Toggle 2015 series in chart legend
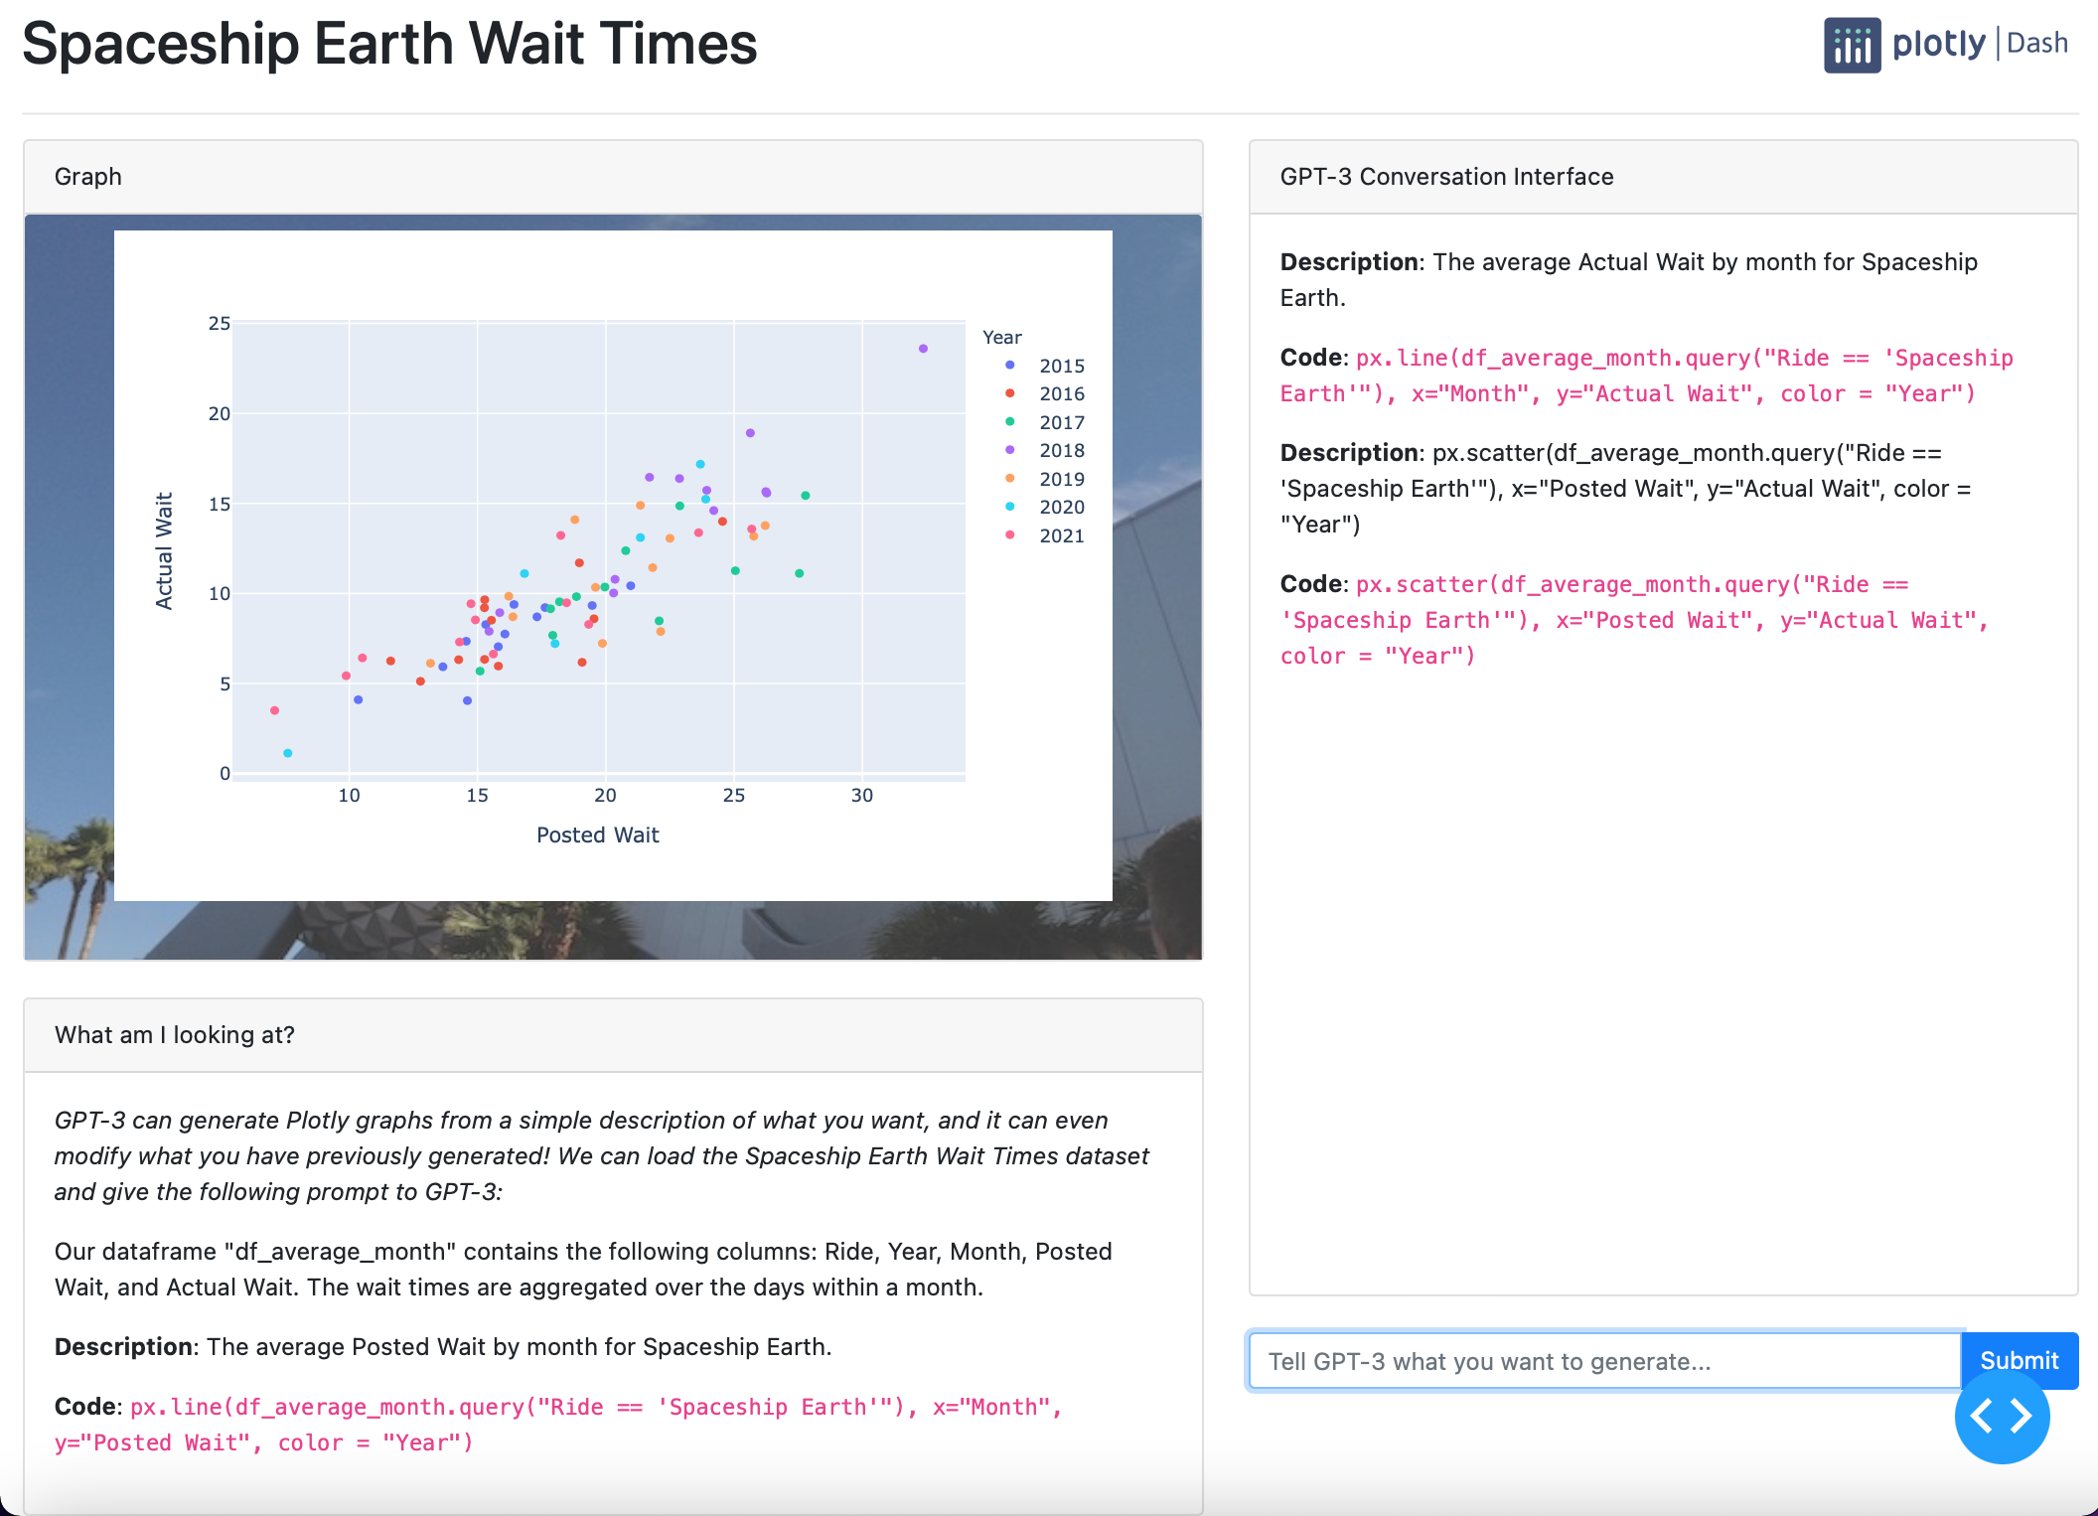 [x=1061, y=366]
